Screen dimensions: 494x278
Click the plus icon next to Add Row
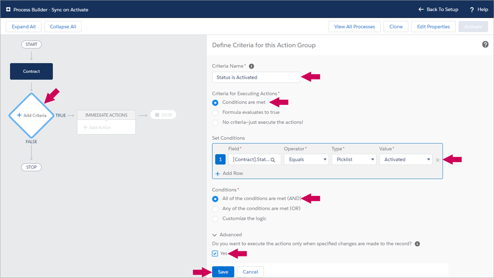(x=217, y=173)
